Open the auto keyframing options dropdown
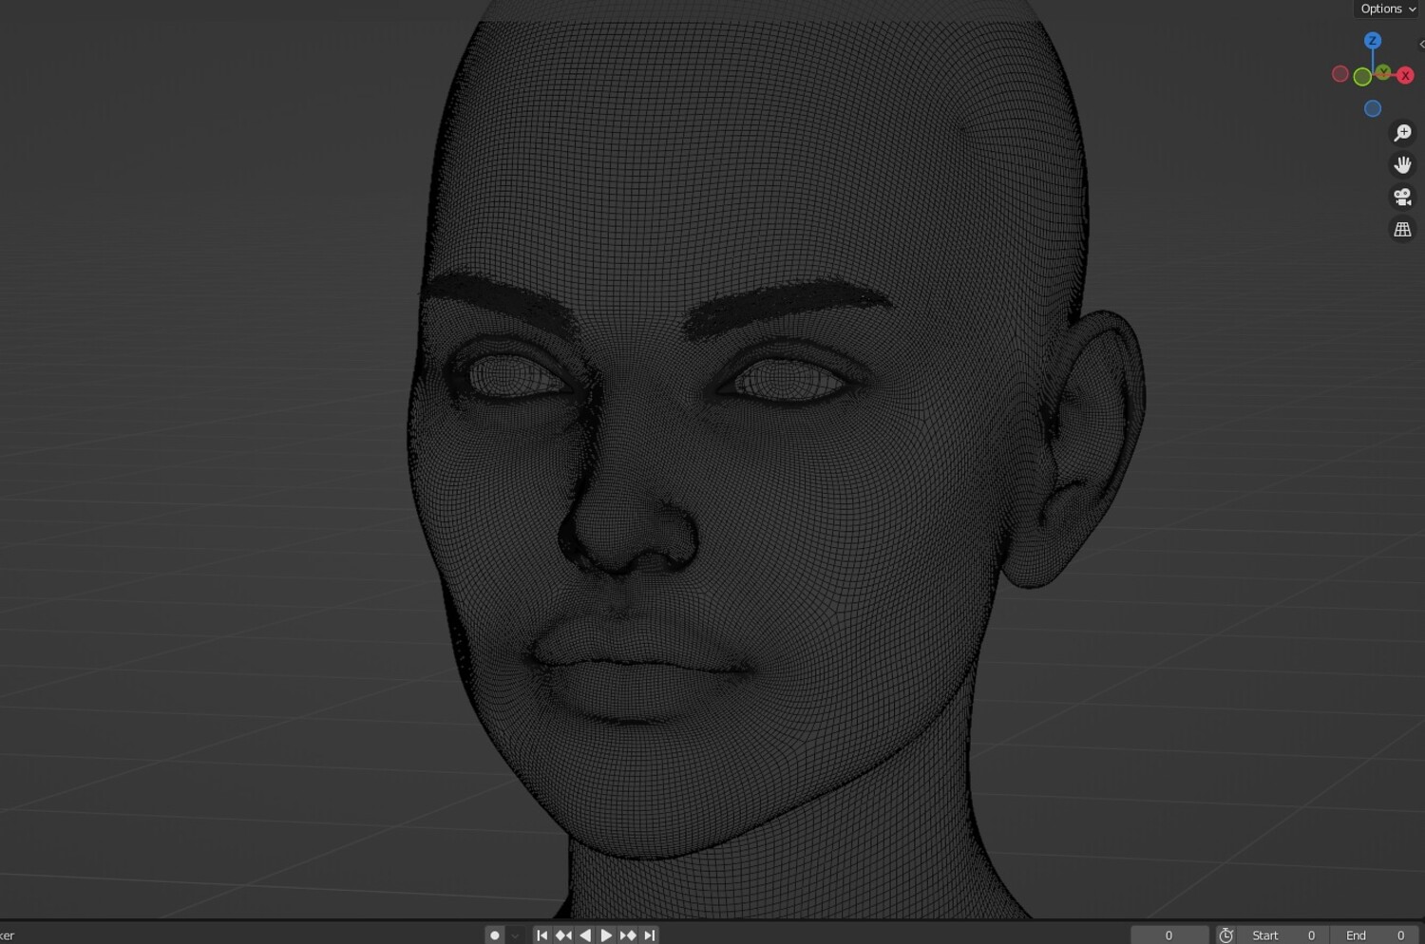1425x944 pixels. click(x=515, y=935)
